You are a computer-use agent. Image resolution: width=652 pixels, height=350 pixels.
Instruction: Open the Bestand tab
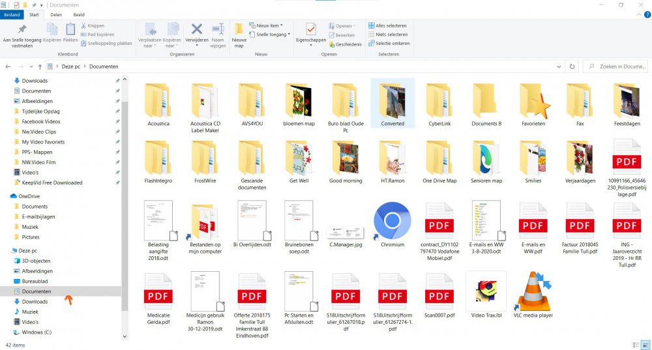click(x=12, y=14)
